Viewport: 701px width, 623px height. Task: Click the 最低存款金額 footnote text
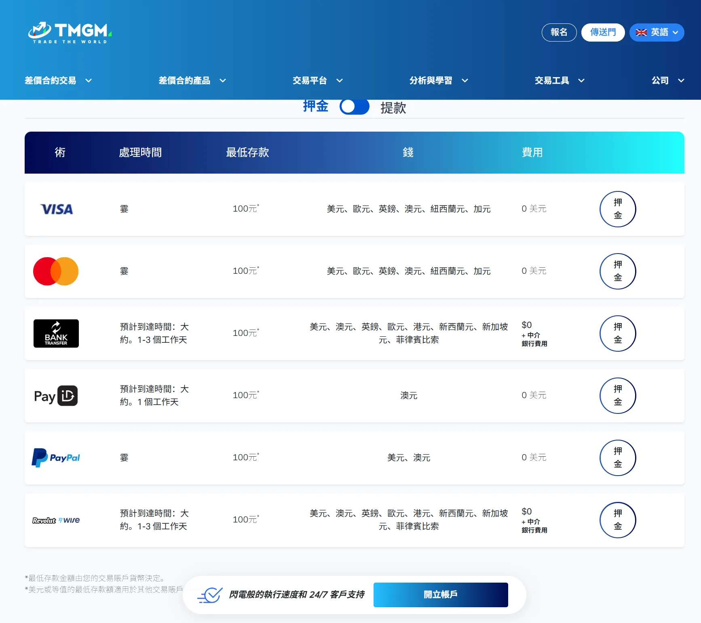coord(95,578)
